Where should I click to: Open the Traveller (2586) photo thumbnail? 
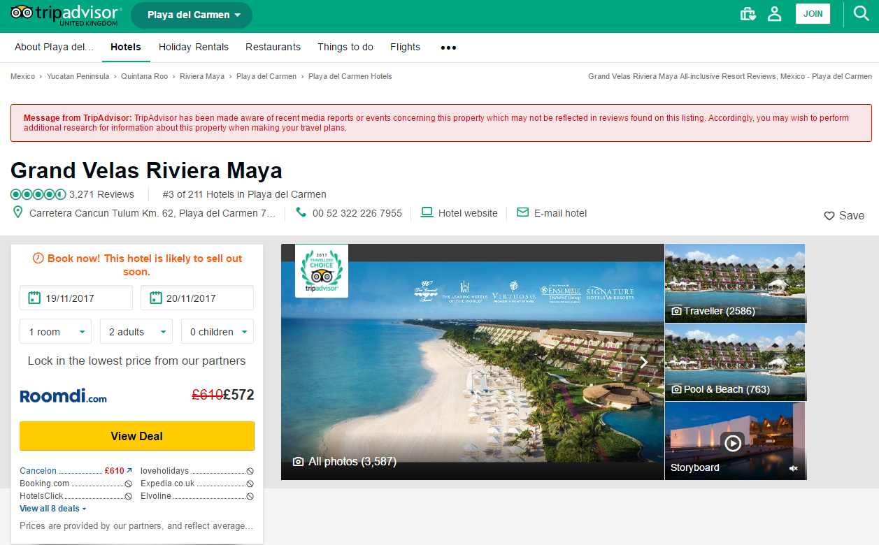pos(735,283)
